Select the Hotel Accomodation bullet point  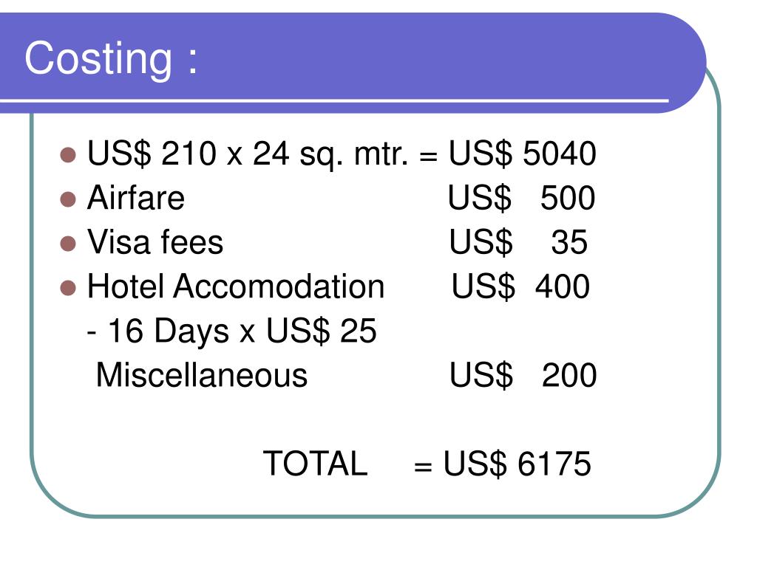point(68,288)
